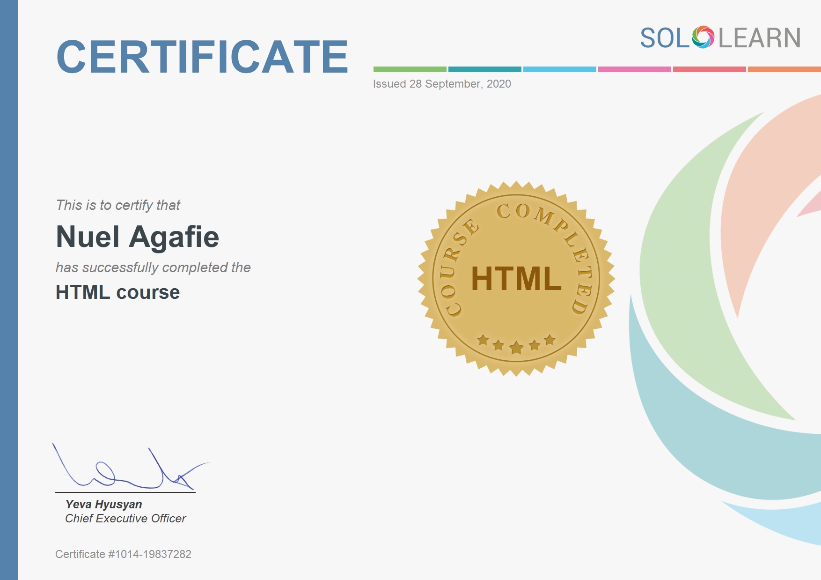The height and width of the screenshot is (580, 821).
Task: Select the pink segment of the divider bar
Action: [x=634, y=68]
